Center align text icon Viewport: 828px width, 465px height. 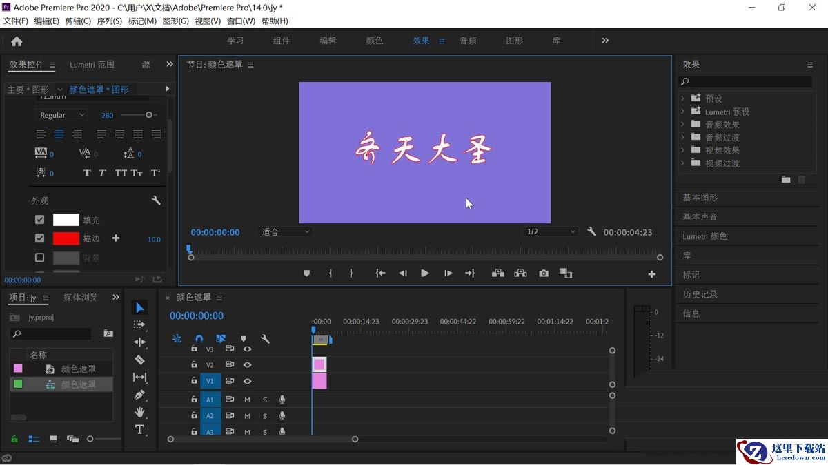(59, 134)
